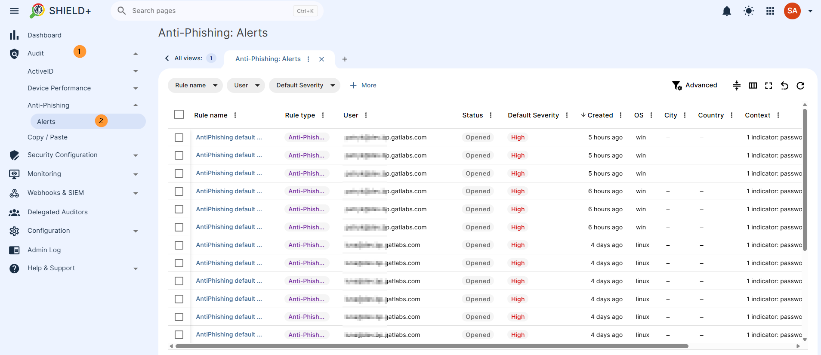The image size is (821, 355).
Task: Add more filters with More button
Action: click(363, 86)
